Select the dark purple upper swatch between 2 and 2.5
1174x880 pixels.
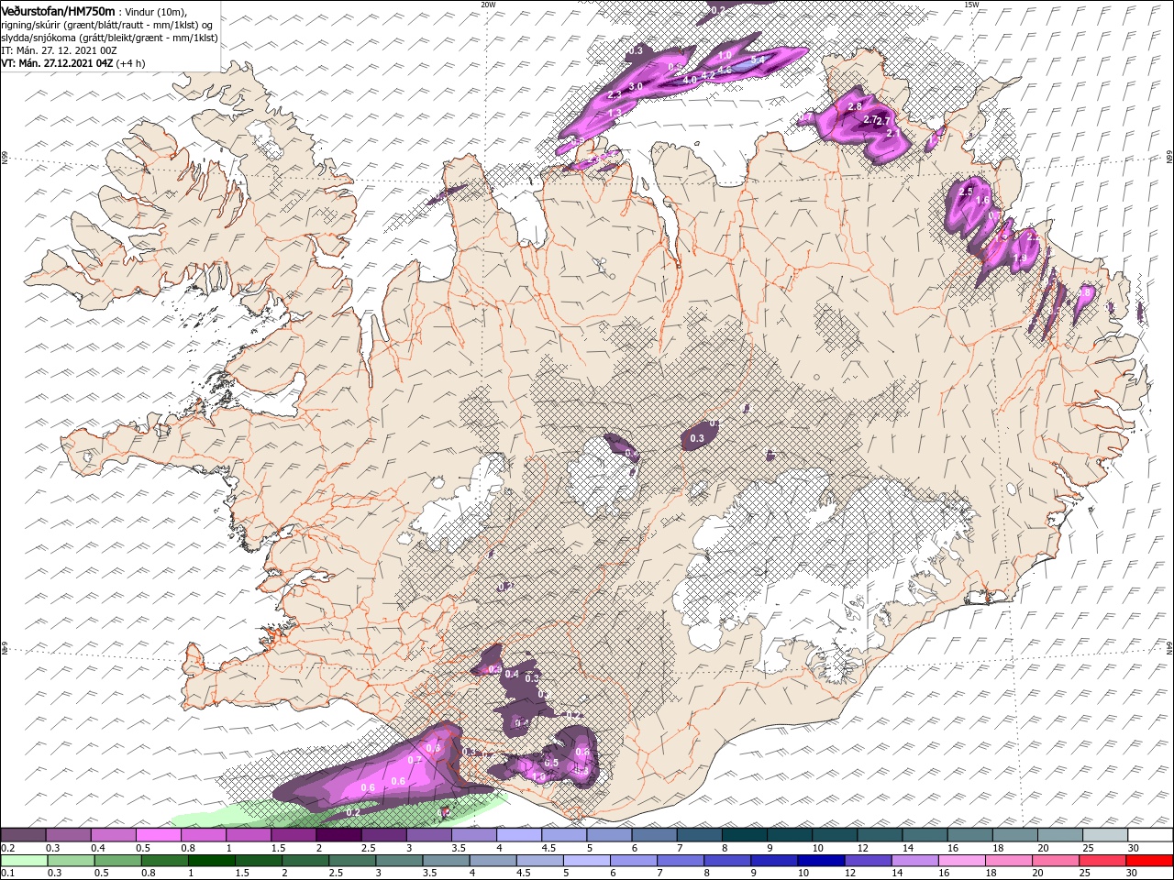tap(338, 835)
